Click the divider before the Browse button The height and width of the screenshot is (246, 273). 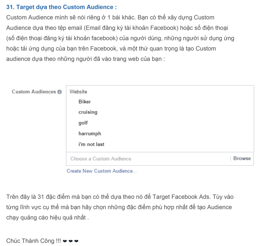(231, 158)
